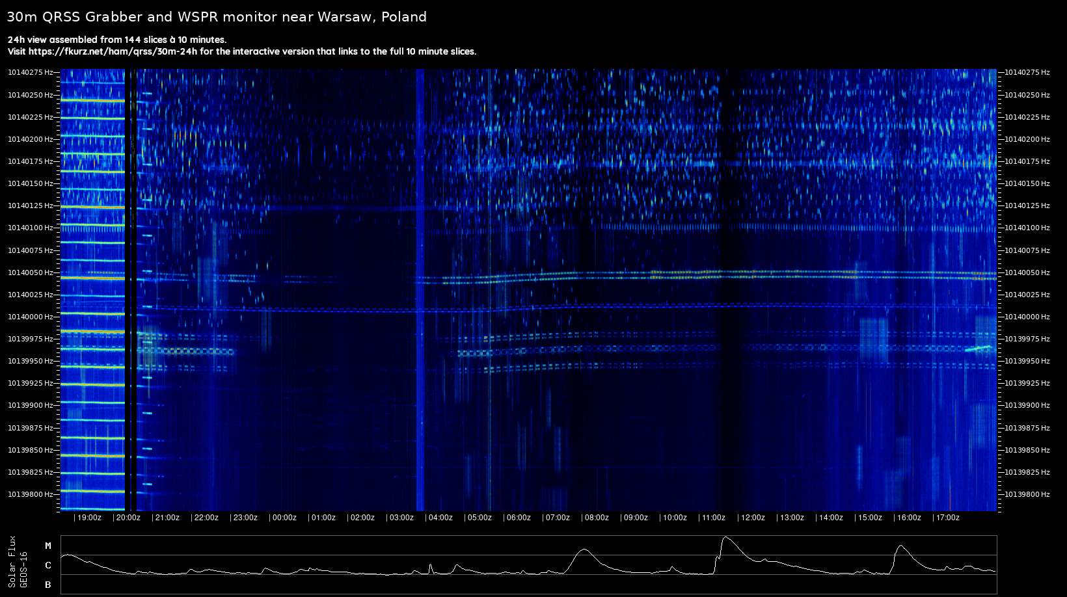
Task: Click the left axis label 10139950 Hz
Action: click(x=31, y=361)
